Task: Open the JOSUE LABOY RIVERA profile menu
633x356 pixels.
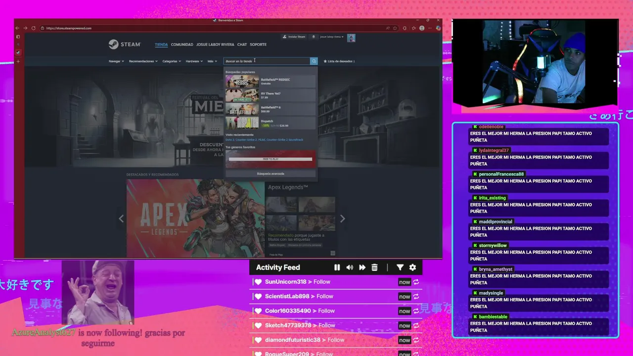Action: [x=215, y=44]
